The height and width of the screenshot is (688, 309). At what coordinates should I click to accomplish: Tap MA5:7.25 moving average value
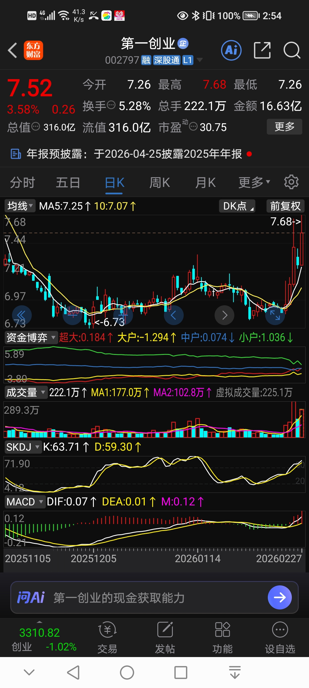point(65,206)
